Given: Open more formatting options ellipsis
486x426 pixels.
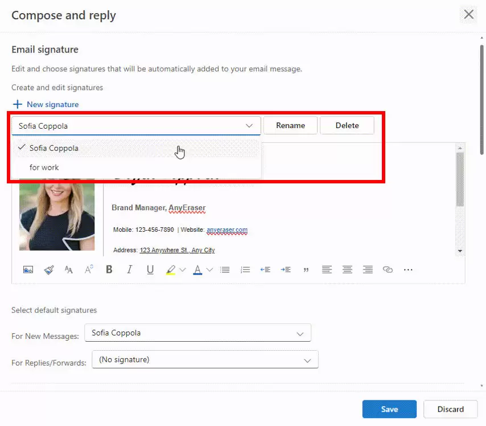Looking at the screenshot, I should click(x=408, y=269).
